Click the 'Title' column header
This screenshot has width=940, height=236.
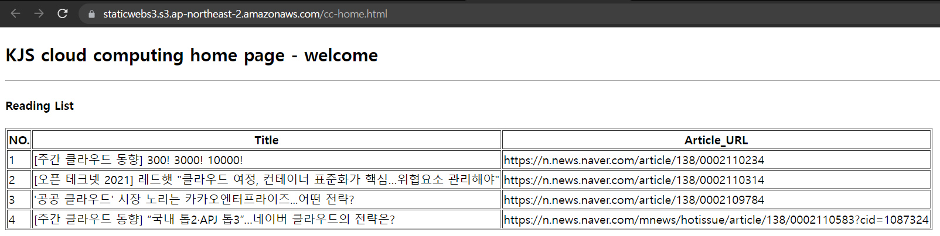(267, 140)
